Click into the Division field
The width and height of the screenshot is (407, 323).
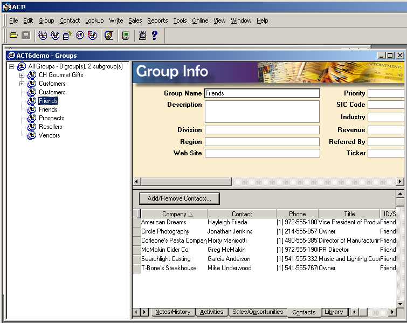pos(262,130)
